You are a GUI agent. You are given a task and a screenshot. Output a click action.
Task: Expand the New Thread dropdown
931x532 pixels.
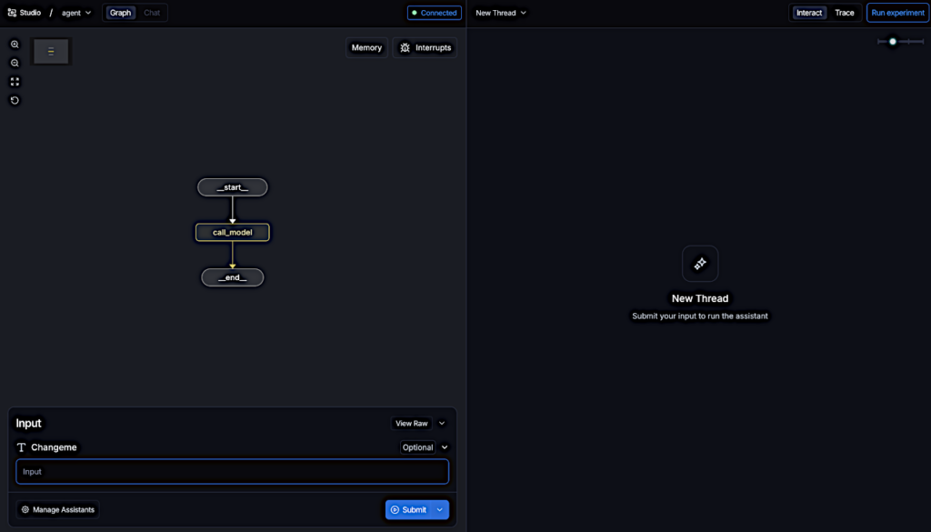501,13
